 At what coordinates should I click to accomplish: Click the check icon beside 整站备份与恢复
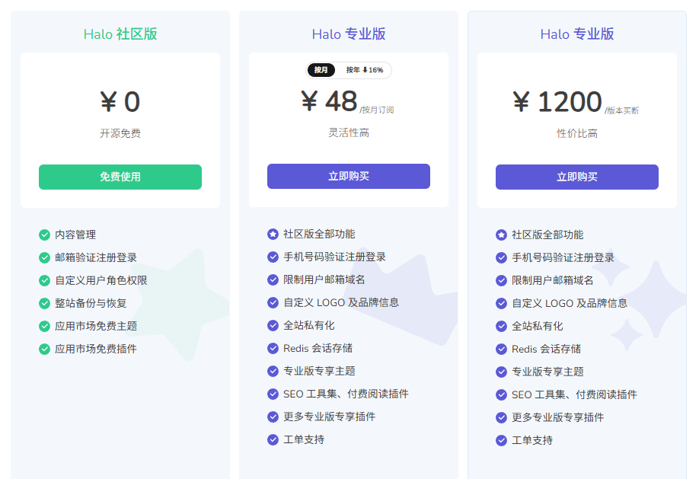click(x=44, y=303)
